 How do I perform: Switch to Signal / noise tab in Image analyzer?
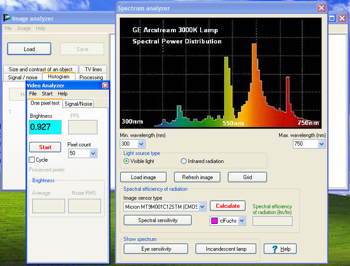pyautogui.click(x=23, y=77)
